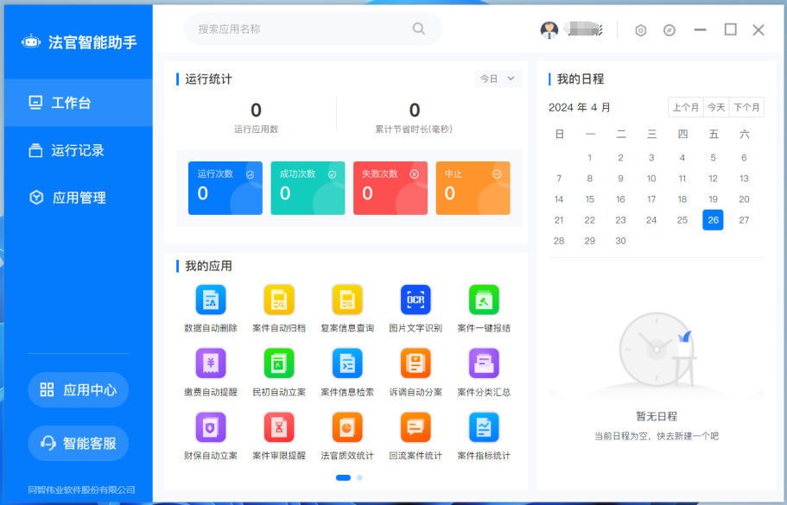Open the 数据自动删除 app icon

211,300
